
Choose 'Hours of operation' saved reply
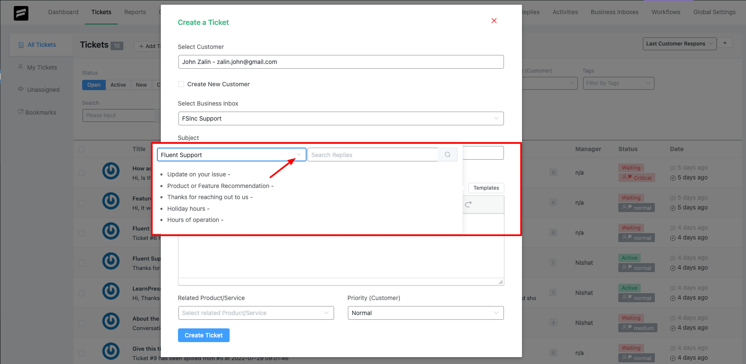click(195, 220)
